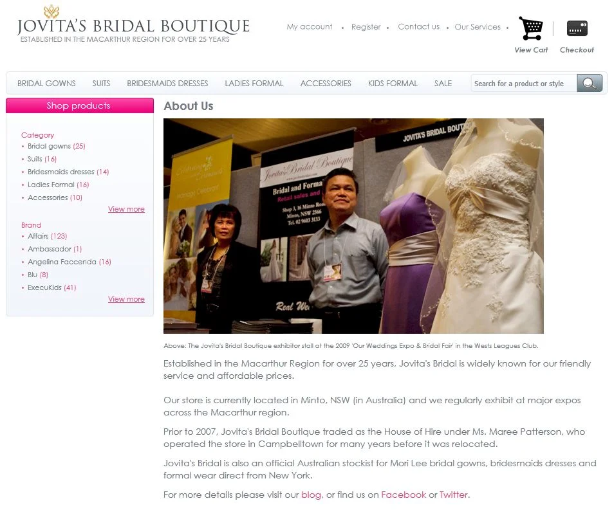Filter by ExecuKids (41) brand

tap(51, 287)
